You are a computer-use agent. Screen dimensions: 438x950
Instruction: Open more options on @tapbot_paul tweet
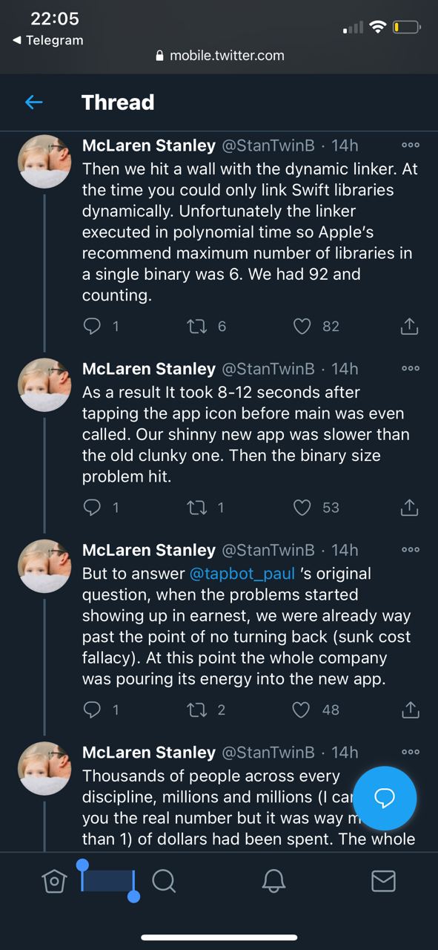tap(410, 550)
